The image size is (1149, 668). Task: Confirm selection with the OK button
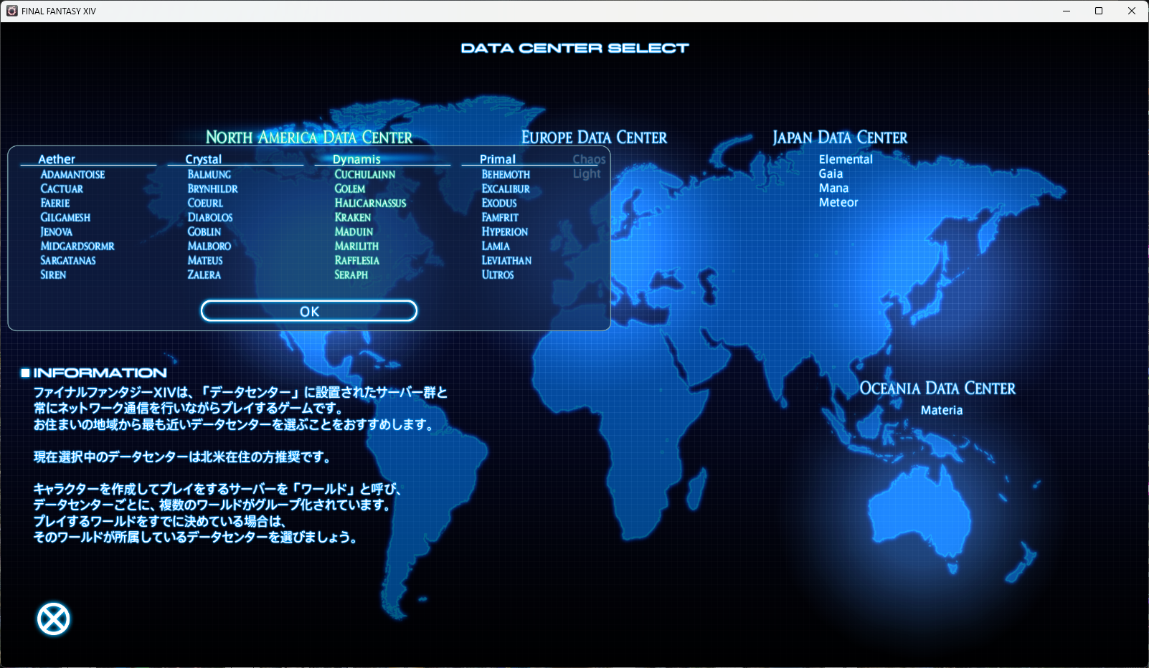tap(309, 311)
